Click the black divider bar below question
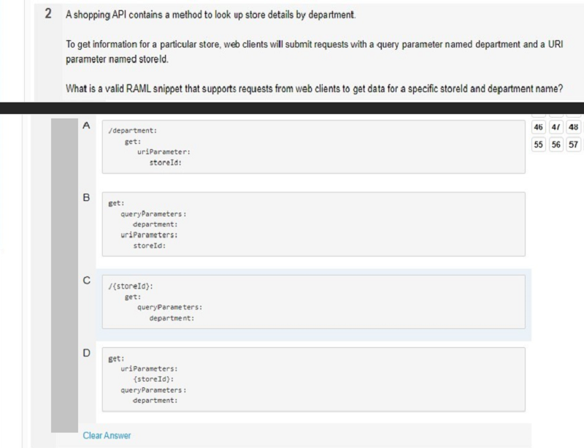Viewport: 584px width, 448px height. click(292, 108)
